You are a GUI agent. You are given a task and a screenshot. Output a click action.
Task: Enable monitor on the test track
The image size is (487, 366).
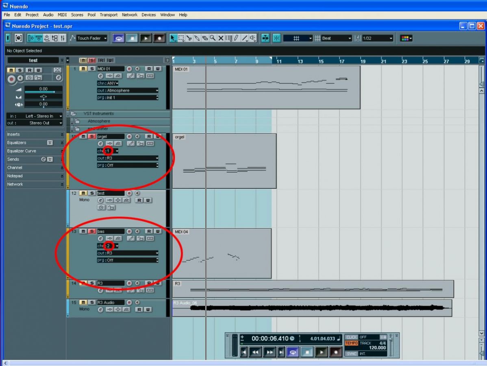(x=137, y=193)
